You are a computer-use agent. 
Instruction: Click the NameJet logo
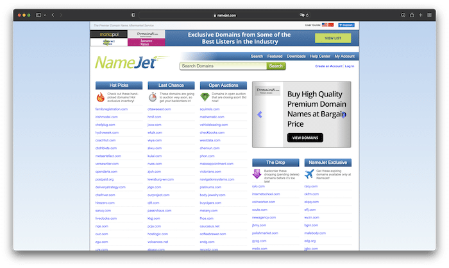131,63
